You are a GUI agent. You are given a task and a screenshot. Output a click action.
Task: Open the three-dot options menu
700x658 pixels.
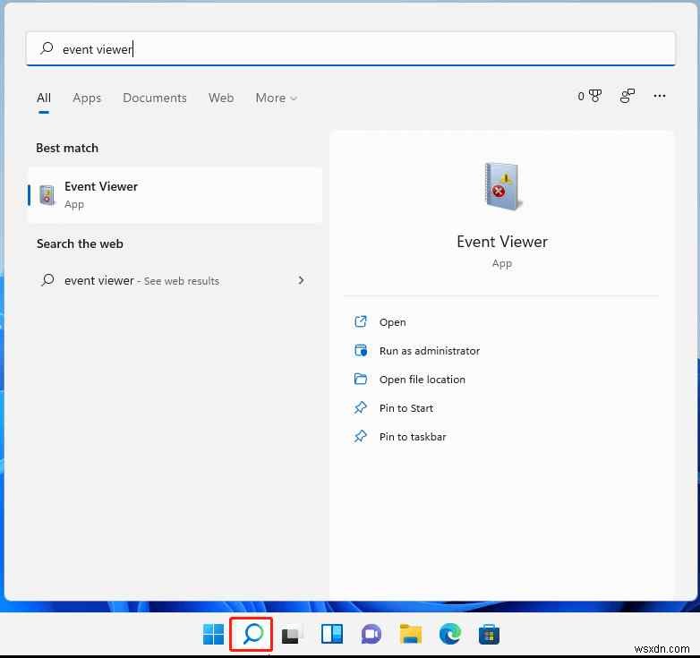coord(660,96)
